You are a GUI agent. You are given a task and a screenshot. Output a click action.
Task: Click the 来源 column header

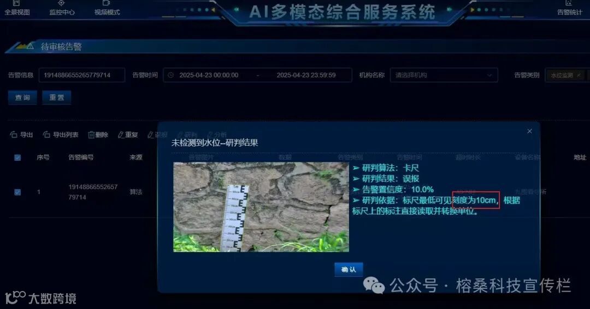pyautogui.click(x=136, y=157)
